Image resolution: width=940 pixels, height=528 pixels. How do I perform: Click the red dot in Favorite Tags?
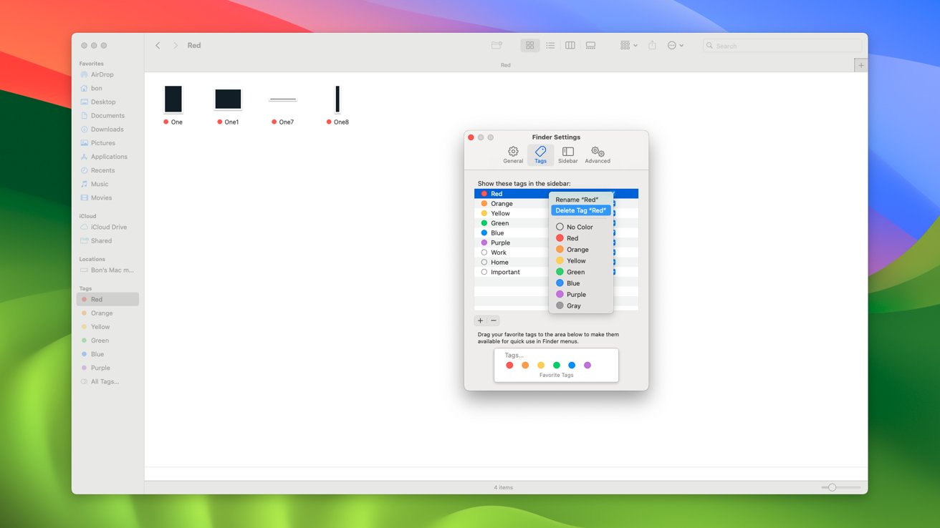(x=509, y=366)
